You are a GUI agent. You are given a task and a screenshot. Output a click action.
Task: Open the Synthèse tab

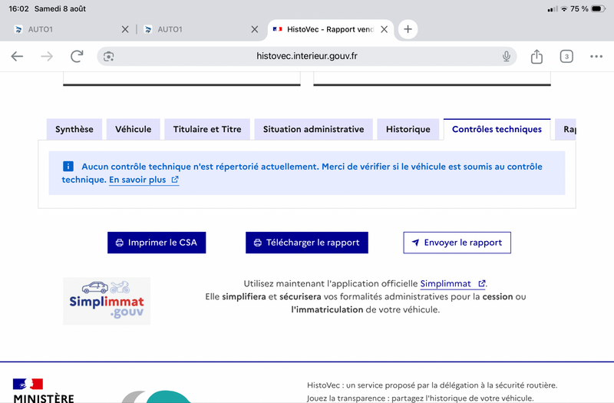(x=74, y=129)
